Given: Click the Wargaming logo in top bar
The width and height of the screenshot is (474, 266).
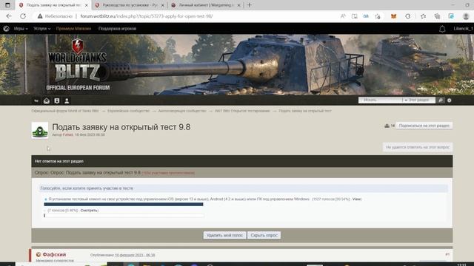Looking at the screenshot, I should (6, 29).
